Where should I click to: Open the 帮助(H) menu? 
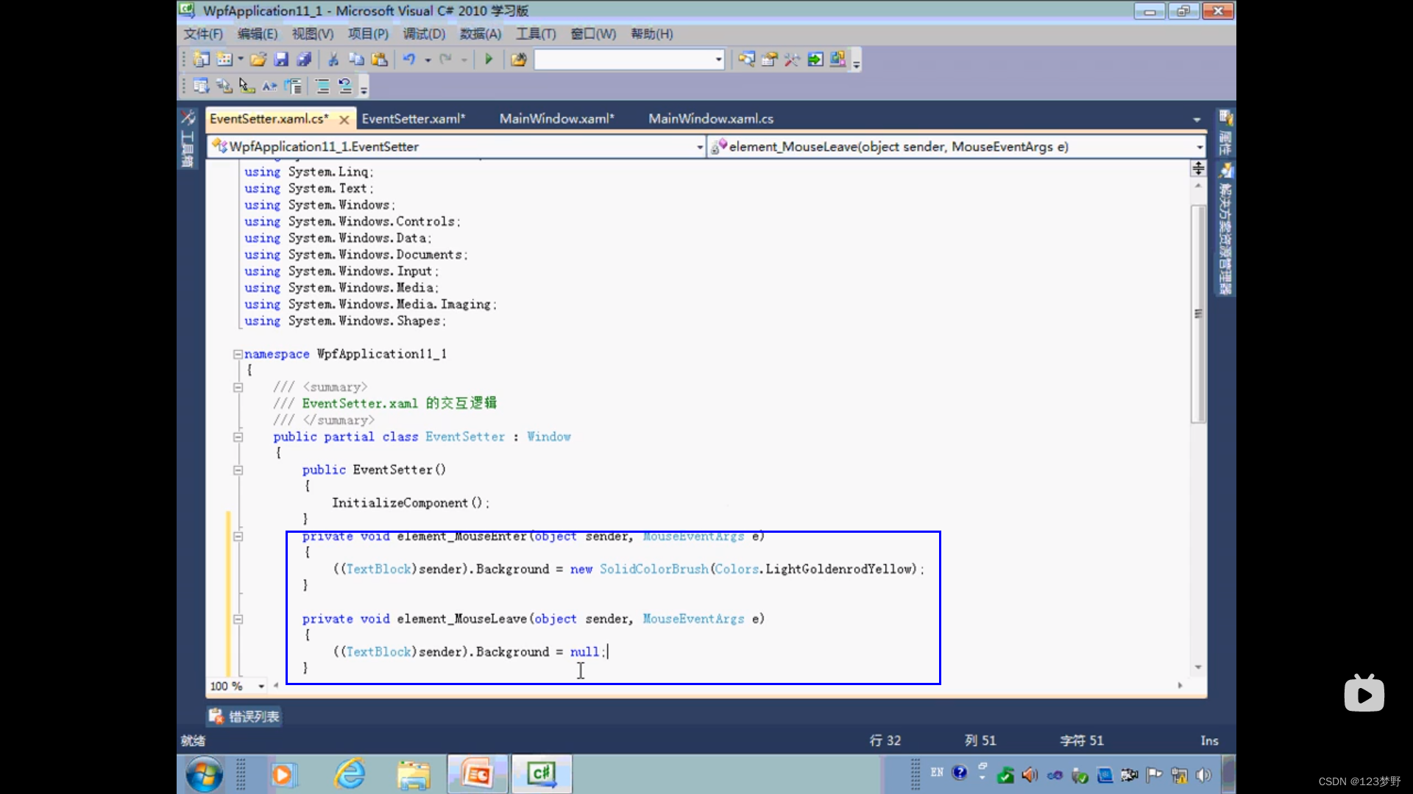click(x=651, y=34)
